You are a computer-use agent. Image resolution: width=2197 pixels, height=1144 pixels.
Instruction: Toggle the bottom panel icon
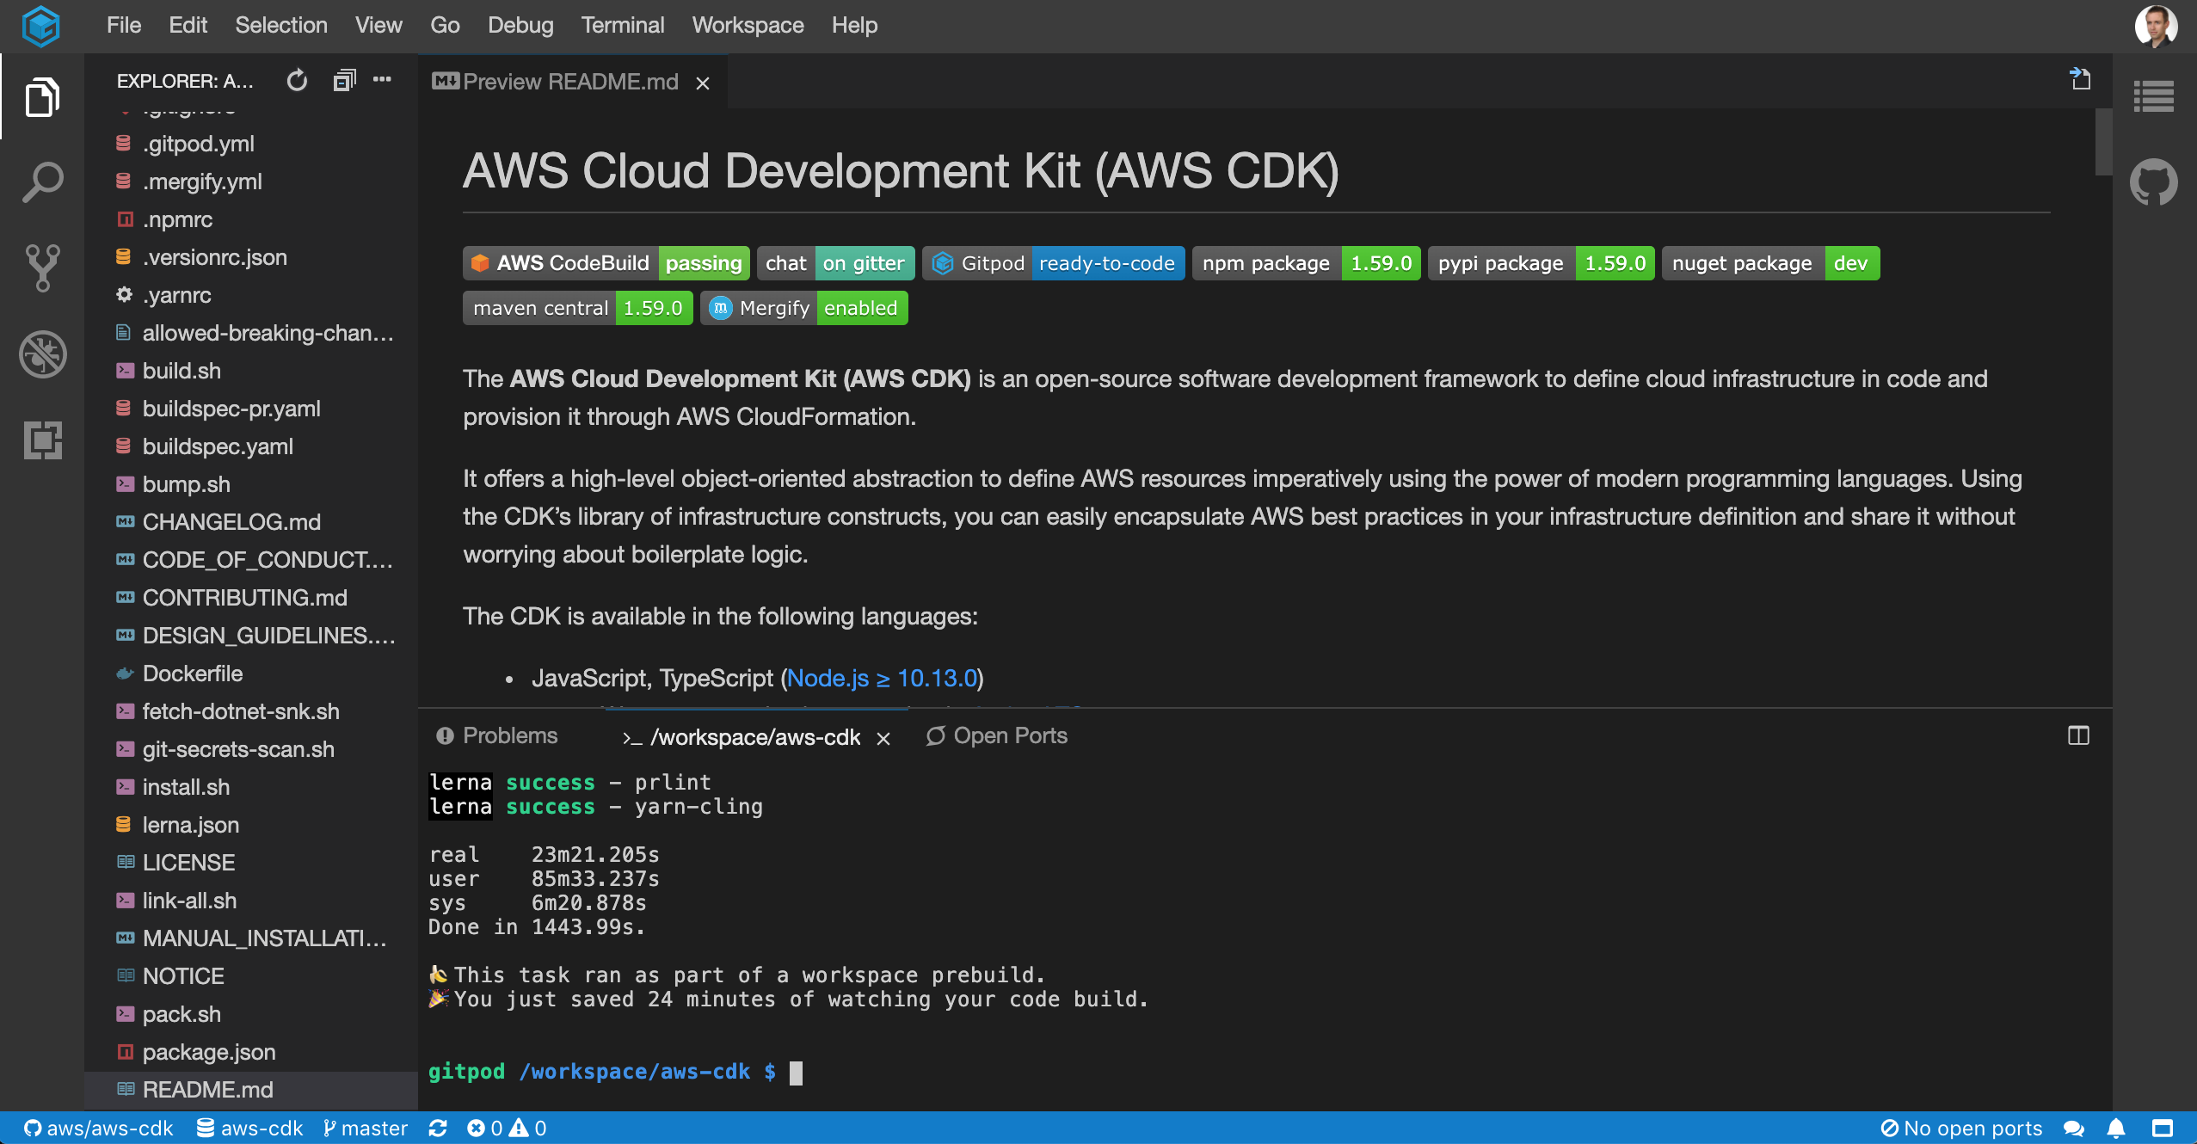[x=2163, y=1128]
